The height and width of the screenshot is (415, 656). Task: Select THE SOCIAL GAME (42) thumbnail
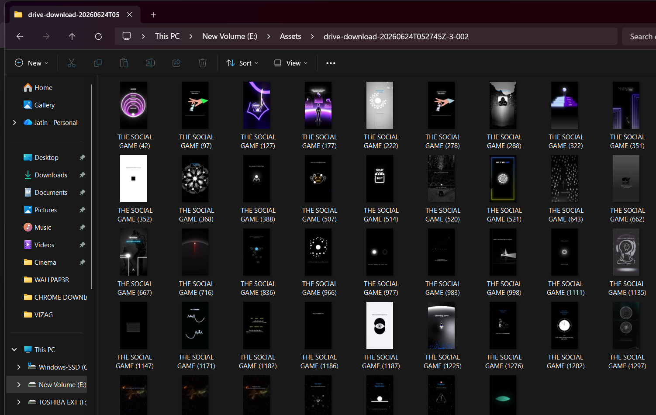(x=134, y=105)
